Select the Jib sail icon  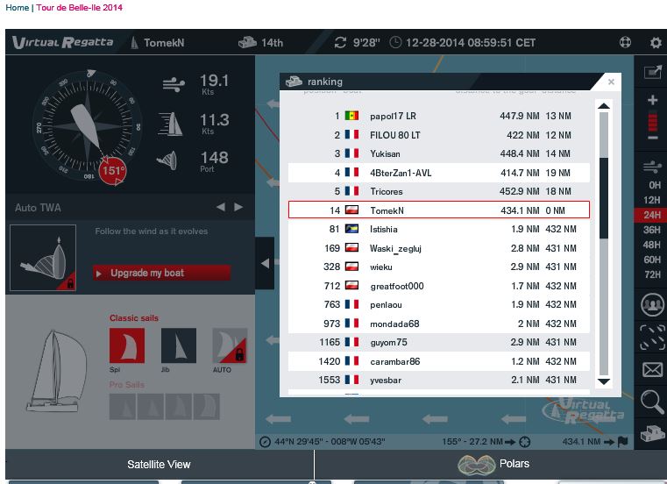pyautogui.click(x=179, y=345)
